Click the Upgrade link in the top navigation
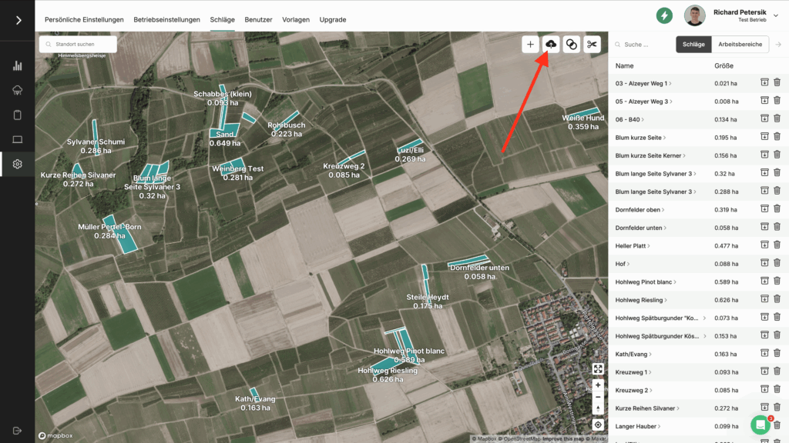789x443 pixels. (332, 19)
